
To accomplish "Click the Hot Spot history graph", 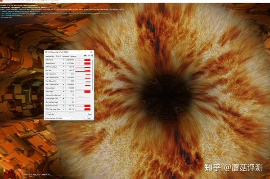I will pos(83,70).
